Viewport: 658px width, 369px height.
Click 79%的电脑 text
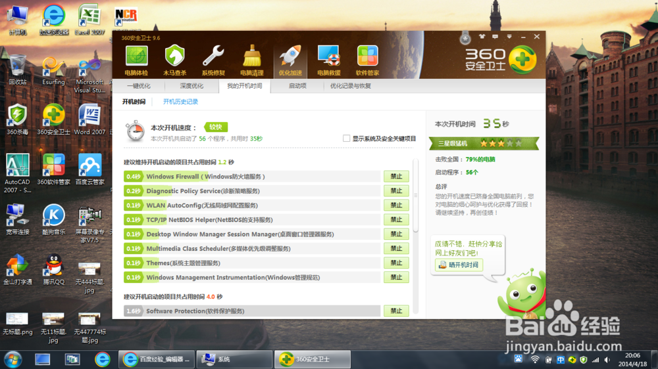pos(480,159)
